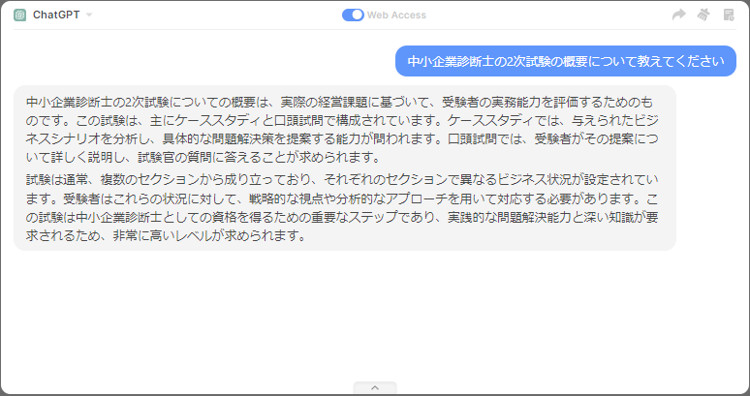Click the Web Access label text

pyautogui.click(x=395, y=15)
